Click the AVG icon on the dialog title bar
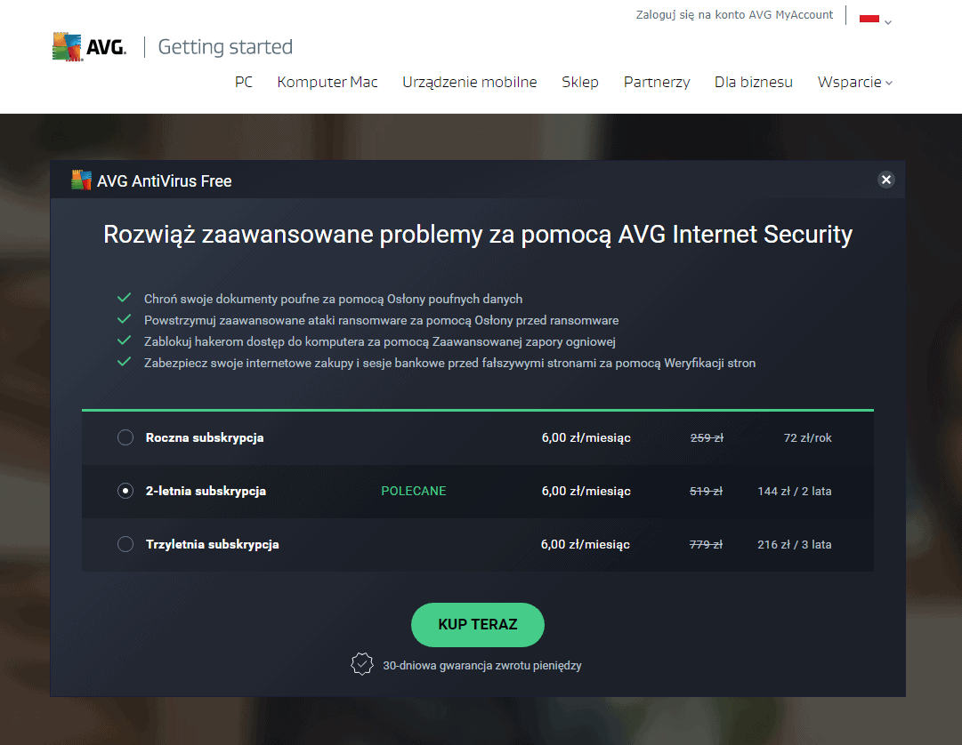Image resolution: width=962 pixels, height=745 pixels. click(80, 179)
